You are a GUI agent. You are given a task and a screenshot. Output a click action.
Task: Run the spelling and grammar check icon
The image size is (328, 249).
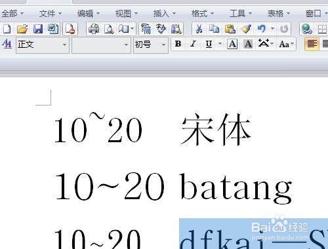click(161, 29)
